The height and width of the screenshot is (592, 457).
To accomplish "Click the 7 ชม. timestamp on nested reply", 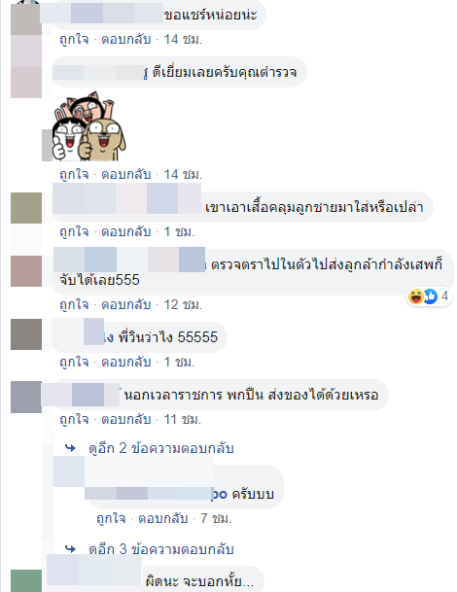I will (216, 518).
